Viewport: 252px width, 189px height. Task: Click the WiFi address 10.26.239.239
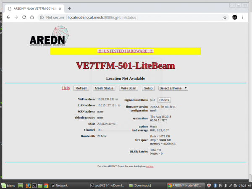(108, 99)
